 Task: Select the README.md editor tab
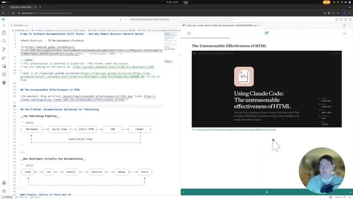pos(20,25)
